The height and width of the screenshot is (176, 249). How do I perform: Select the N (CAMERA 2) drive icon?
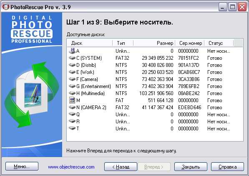(x=72, y=107)
